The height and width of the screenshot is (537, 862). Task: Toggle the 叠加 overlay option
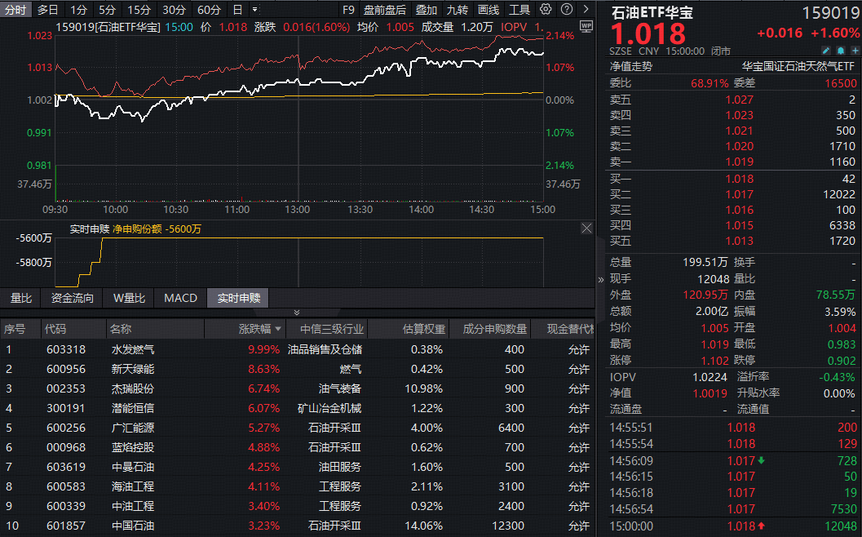427,10
